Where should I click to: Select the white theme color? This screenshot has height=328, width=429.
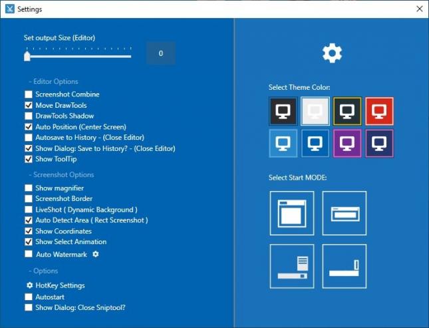tap(315, 111)
